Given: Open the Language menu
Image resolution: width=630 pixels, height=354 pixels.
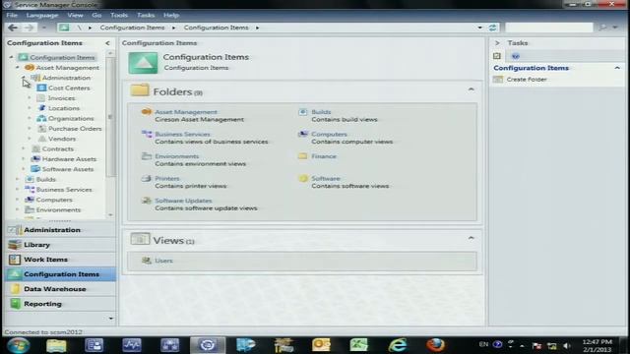Looking at the screenshot, I should 42,16.
